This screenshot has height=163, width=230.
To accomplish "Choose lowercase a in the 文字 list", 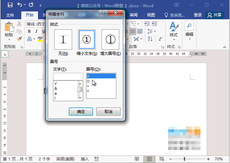I will (x=55, y=93).
